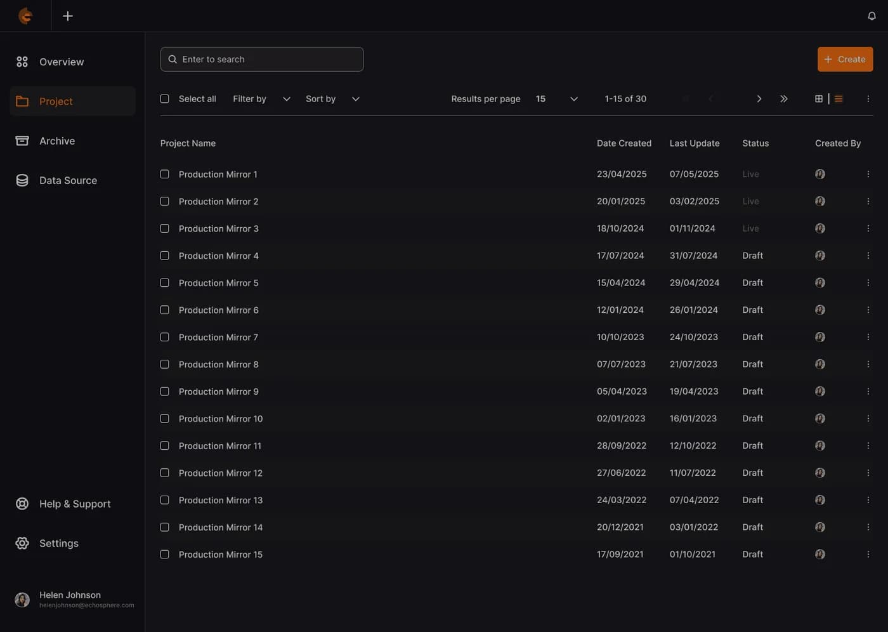
Task: Open row menu for Production Mirror 3
Action: tap(868, 228)
